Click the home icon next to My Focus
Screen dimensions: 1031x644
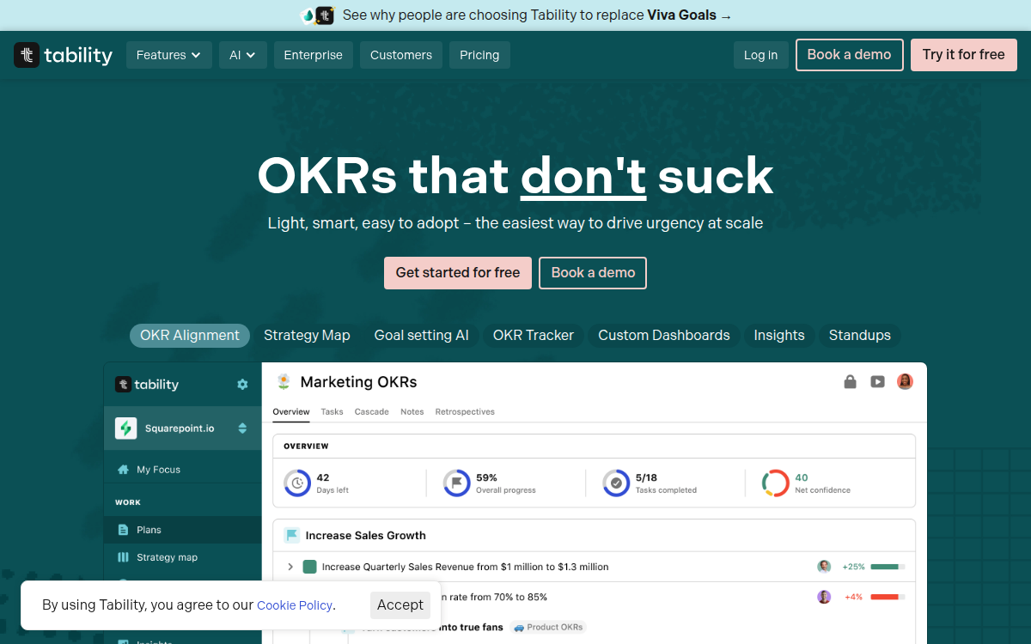click(123, 470)
